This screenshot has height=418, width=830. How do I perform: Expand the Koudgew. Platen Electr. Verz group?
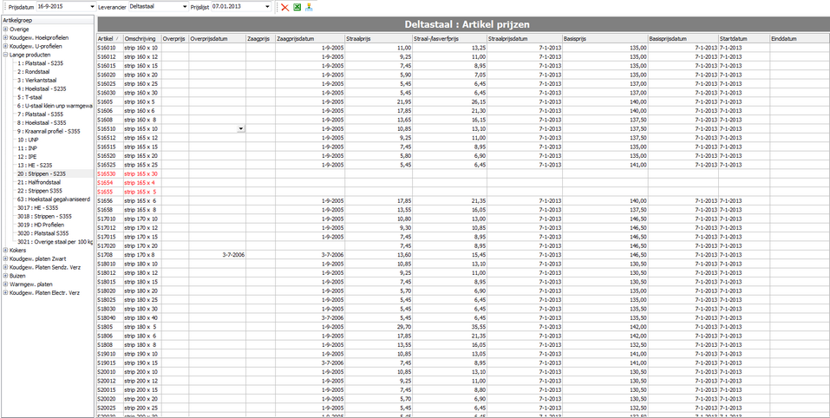click(5, 292)
